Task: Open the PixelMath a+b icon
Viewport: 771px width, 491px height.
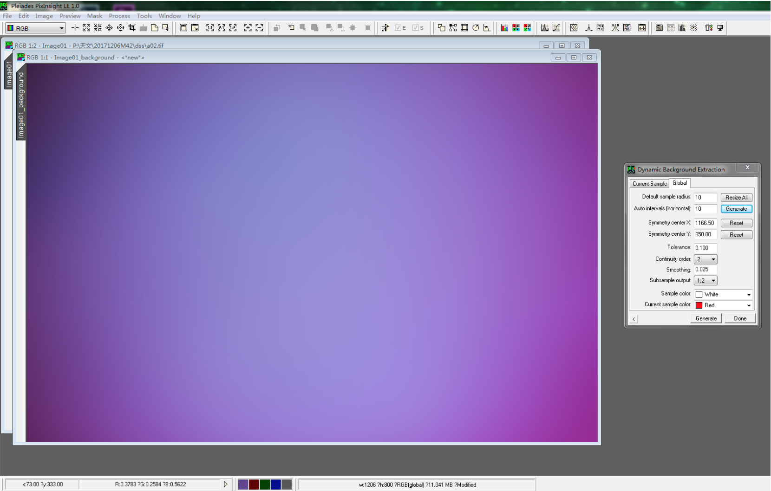Action: [x=642, y=28]
